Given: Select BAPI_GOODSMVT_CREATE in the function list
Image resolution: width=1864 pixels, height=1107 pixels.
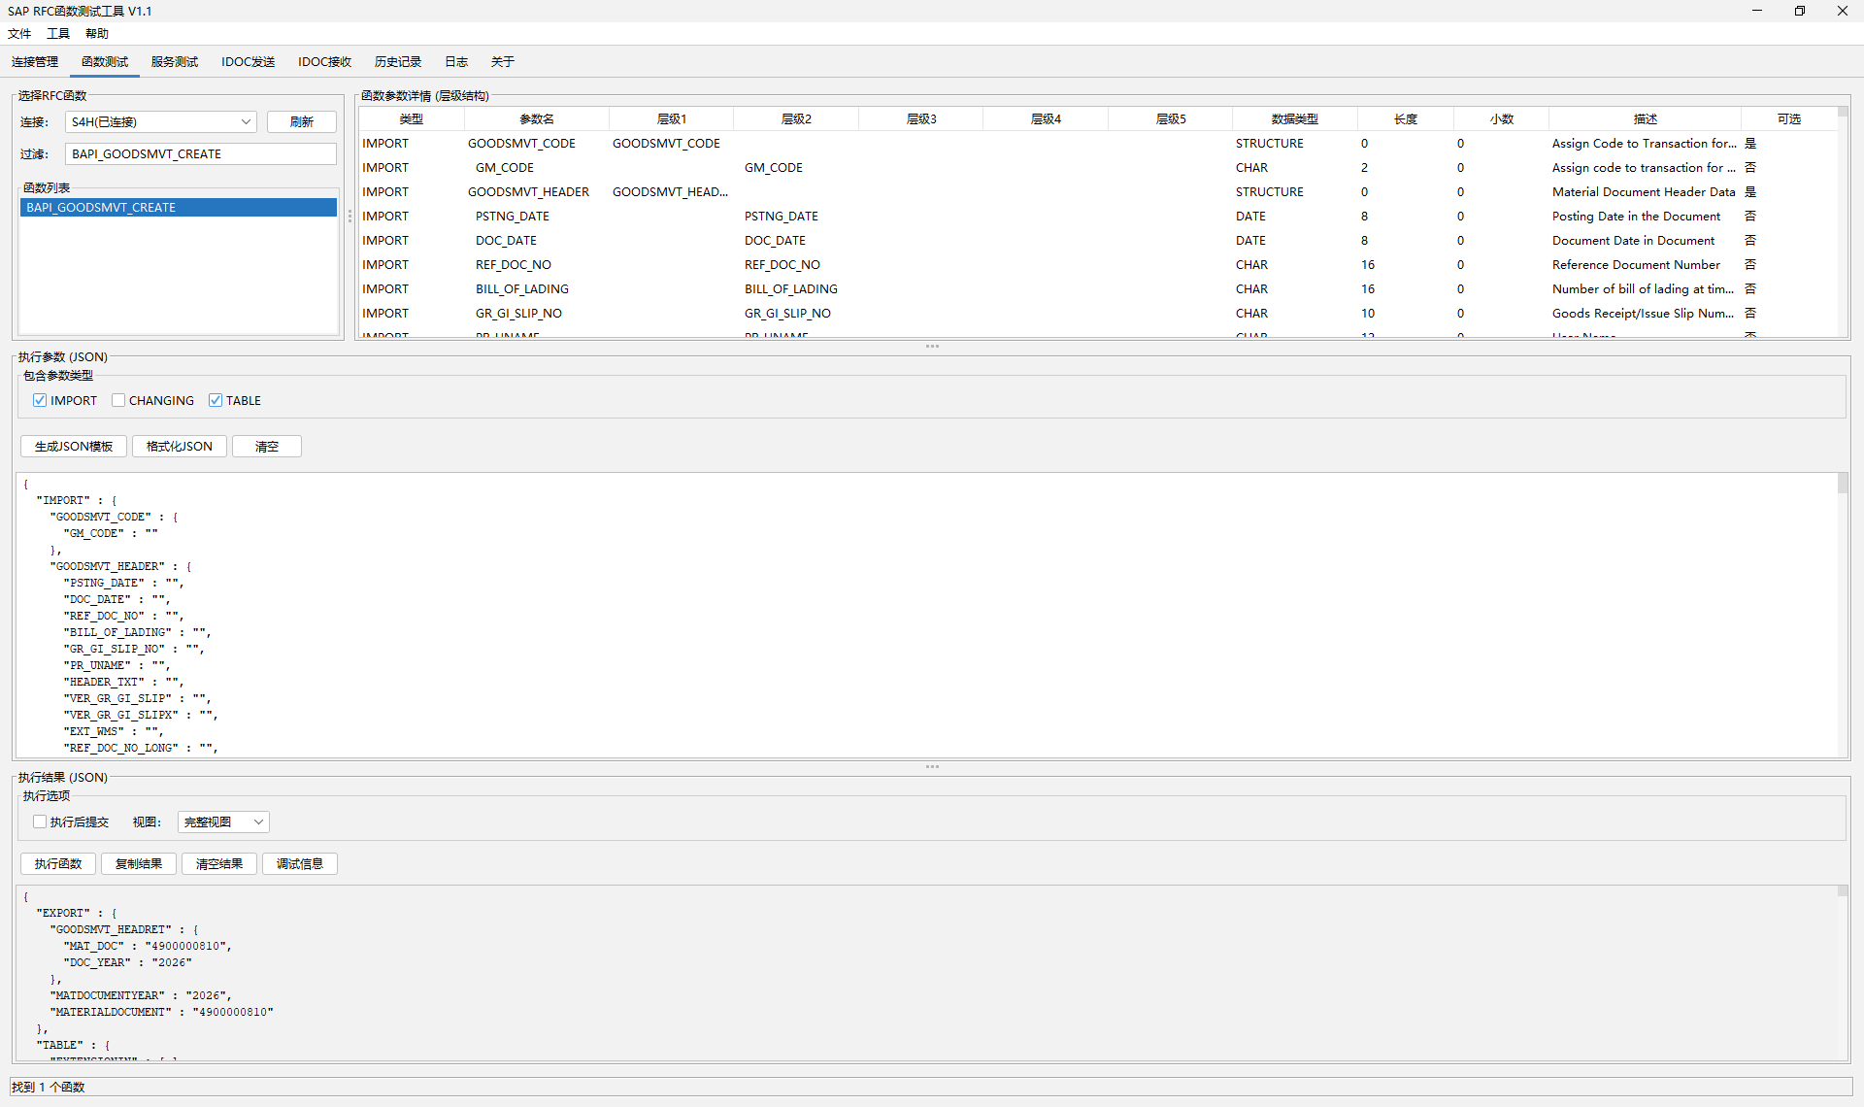Looking at the screenshot, I should tap(178, 207).
